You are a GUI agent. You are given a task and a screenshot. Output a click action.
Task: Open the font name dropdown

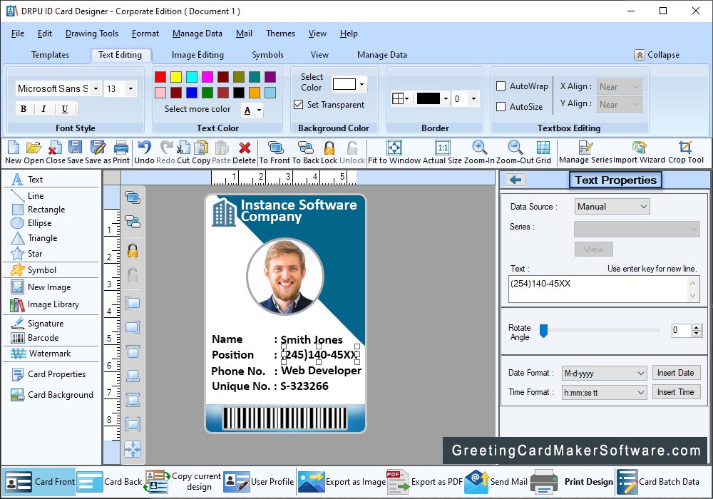(x=96, y=88)
